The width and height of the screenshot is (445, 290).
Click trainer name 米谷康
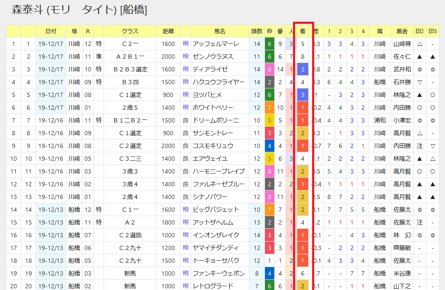click(402, 273)
